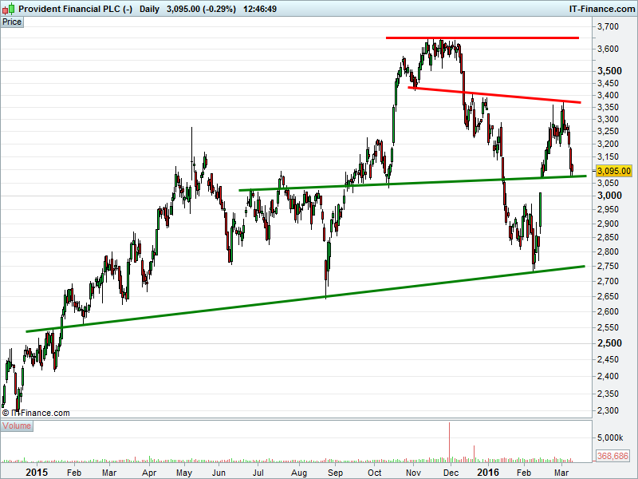The height and width of the screenshot is (479, 638).
Task: Click the 2015 label on the time axis
Action: point(37,473)
